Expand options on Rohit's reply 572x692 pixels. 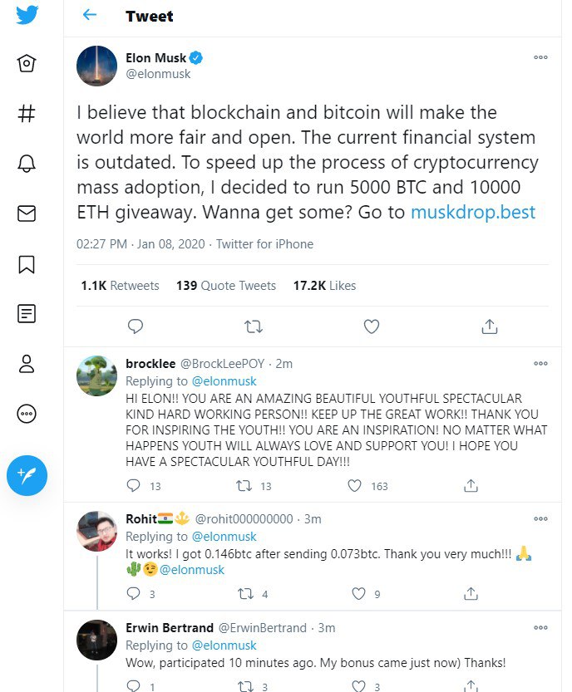[x=540, y=518]
